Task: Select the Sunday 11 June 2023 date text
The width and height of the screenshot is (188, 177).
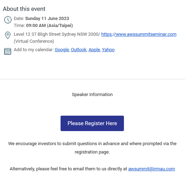Action: coord(47,19)
